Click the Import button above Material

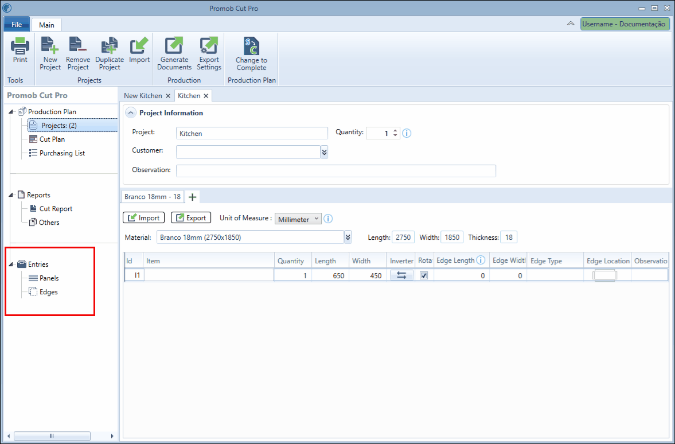[x=144, y=218]
